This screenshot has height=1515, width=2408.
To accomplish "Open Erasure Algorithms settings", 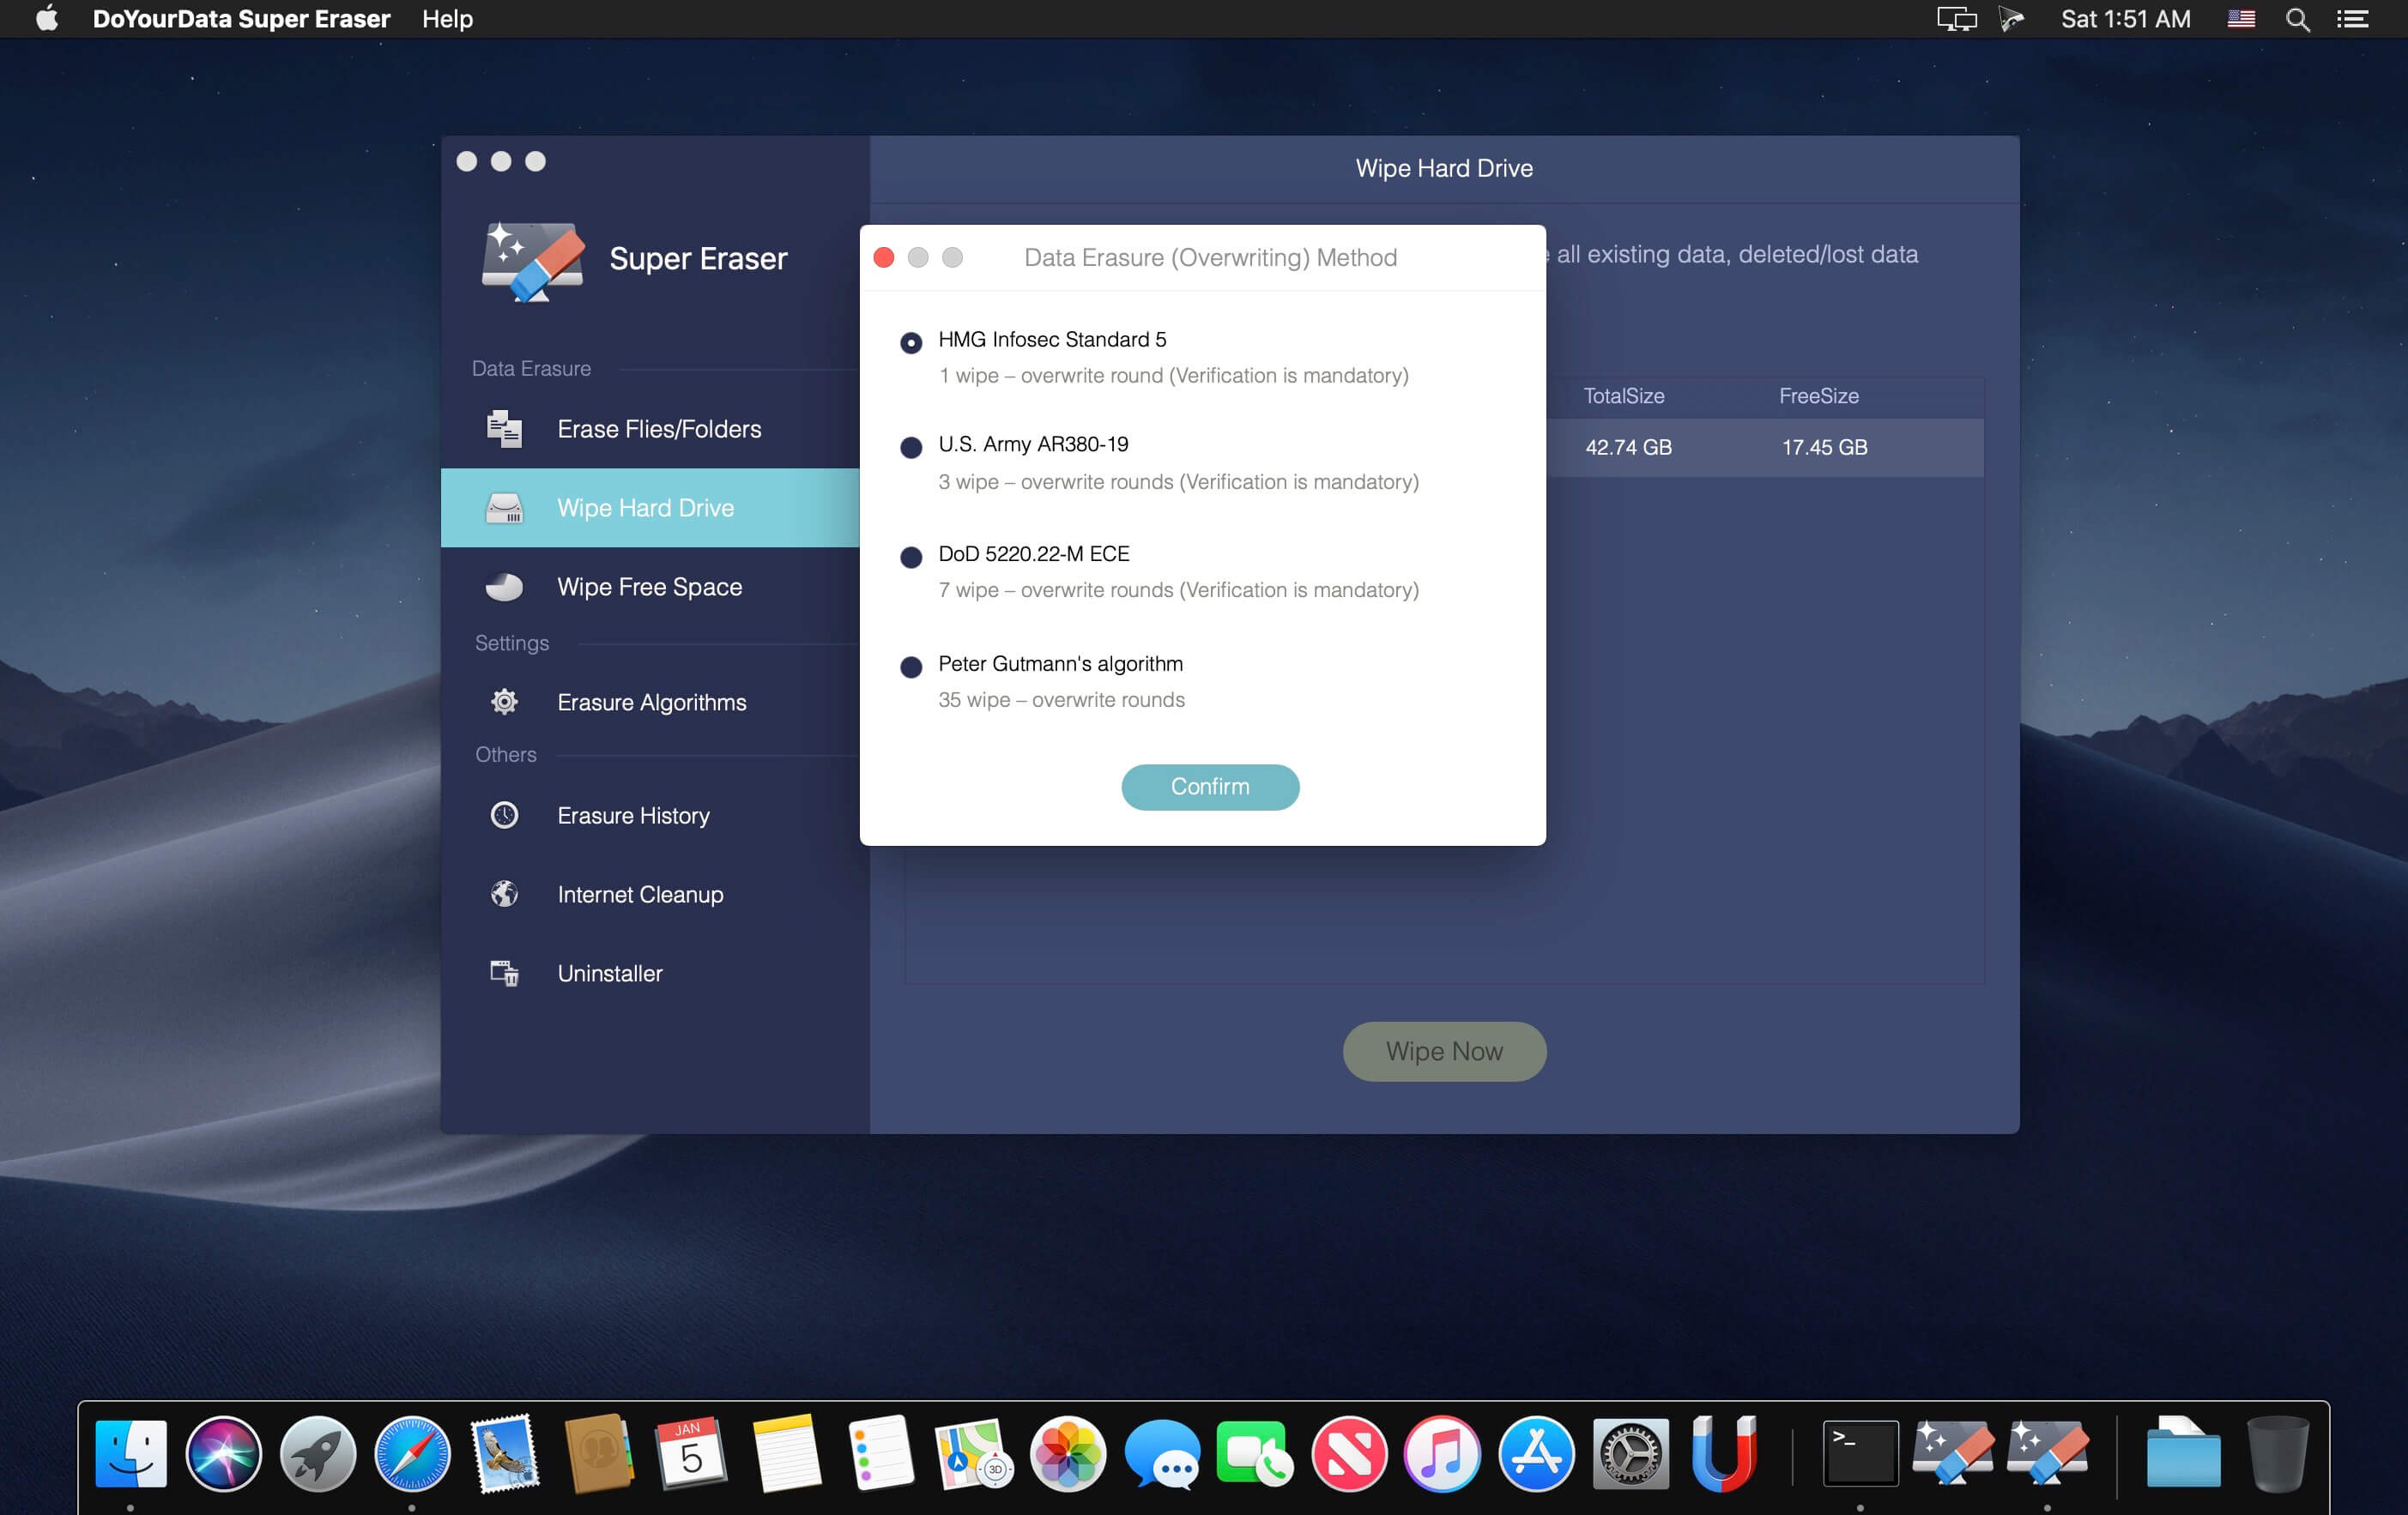I will (x=651, y=702).
